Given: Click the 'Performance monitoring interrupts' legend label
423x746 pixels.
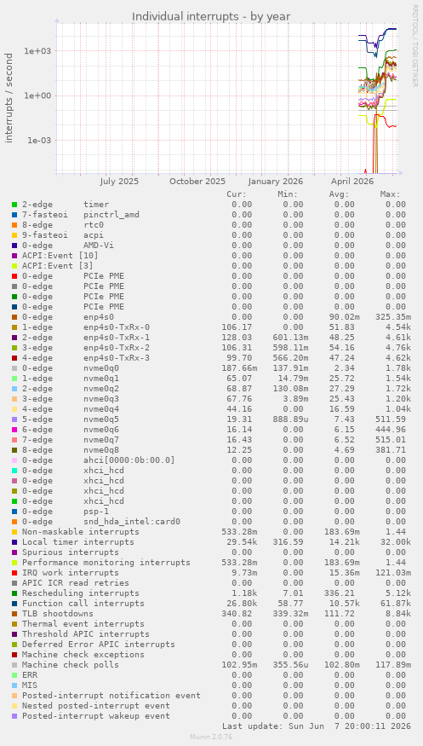Looking at the screenshot, I should pyautogui.click(x=106, y=563).
